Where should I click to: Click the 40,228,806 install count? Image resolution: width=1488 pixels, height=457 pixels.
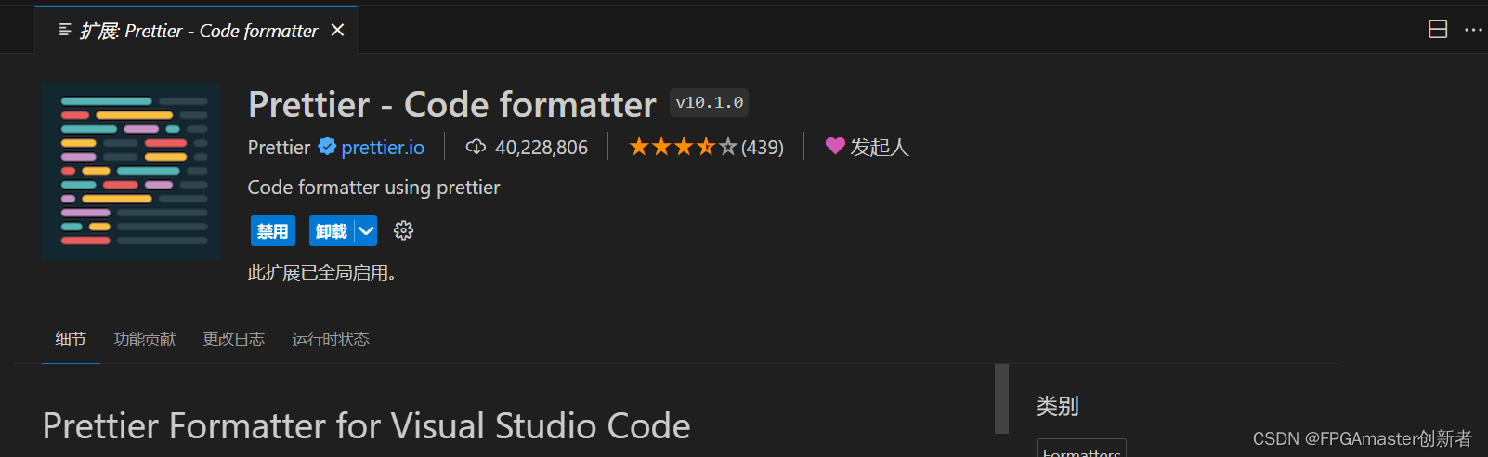pyautogui.click(x=542, y=147)
